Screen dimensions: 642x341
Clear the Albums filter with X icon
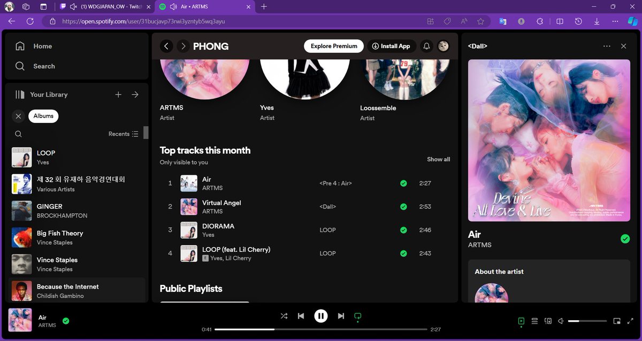point(19,116)
